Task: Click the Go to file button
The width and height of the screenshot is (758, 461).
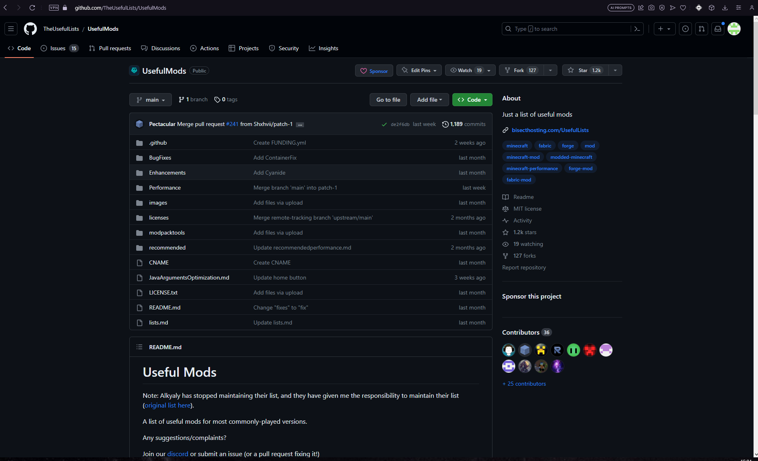Action: click(x=388, y=100)
